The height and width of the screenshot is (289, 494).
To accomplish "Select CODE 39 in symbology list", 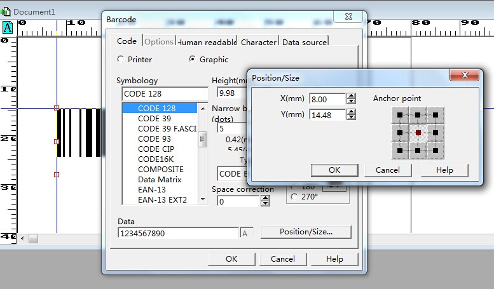I will [x=160, y=119].
